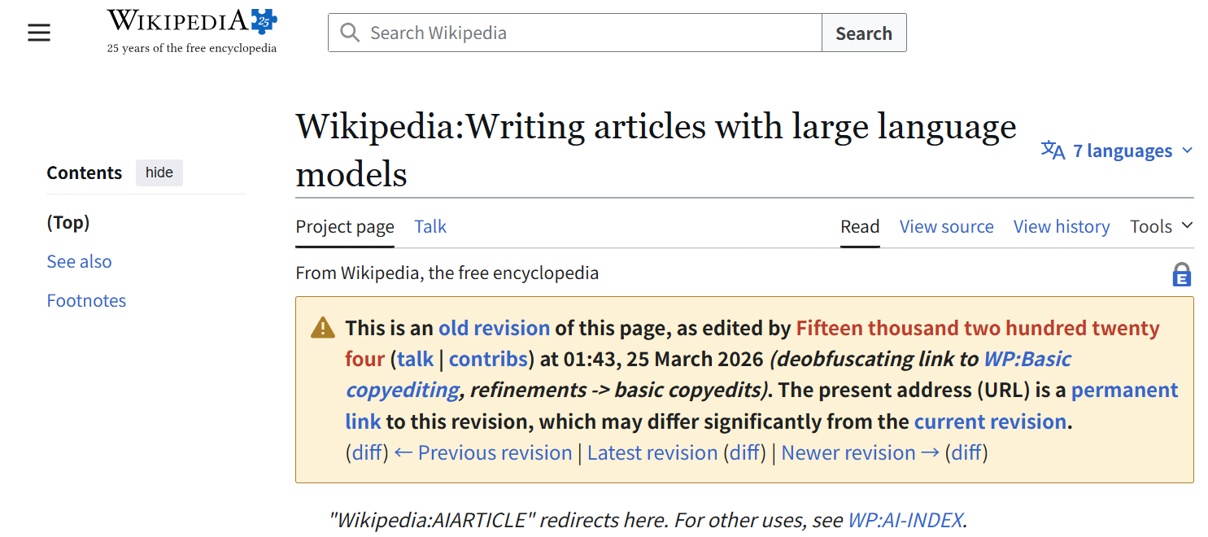The height and width of the screenshot is (537, 1208).
Task: Click the warning triangle icon in notice
Action: (x=323, y=328)
